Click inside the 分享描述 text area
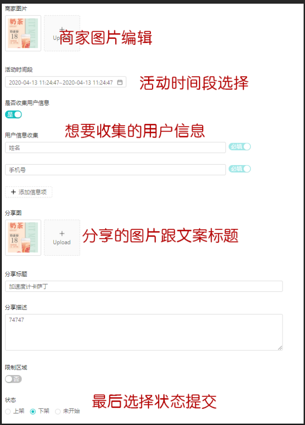 [x=144, y=332]
